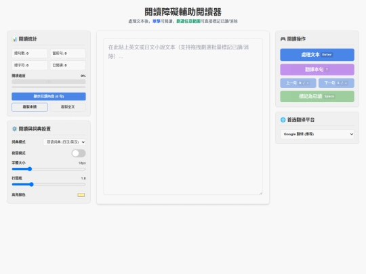Click the 0% progress value
Viewport: 366px width, 274px height.
click(83, 76)
